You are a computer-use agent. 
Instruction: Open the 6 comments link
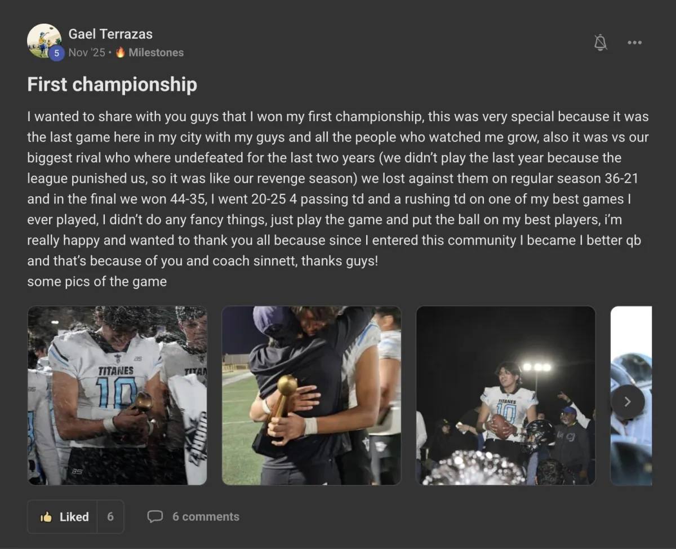(206, 517)
